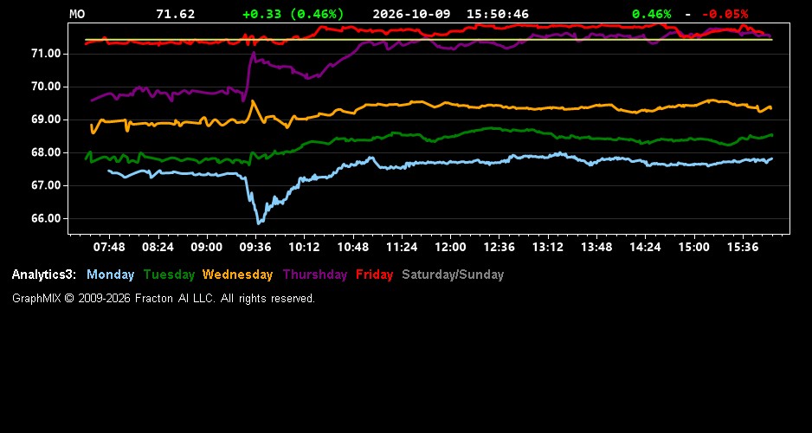Click the 68.00 y-axis label
This screenshot has height=433, width=812.
point(47,152)
